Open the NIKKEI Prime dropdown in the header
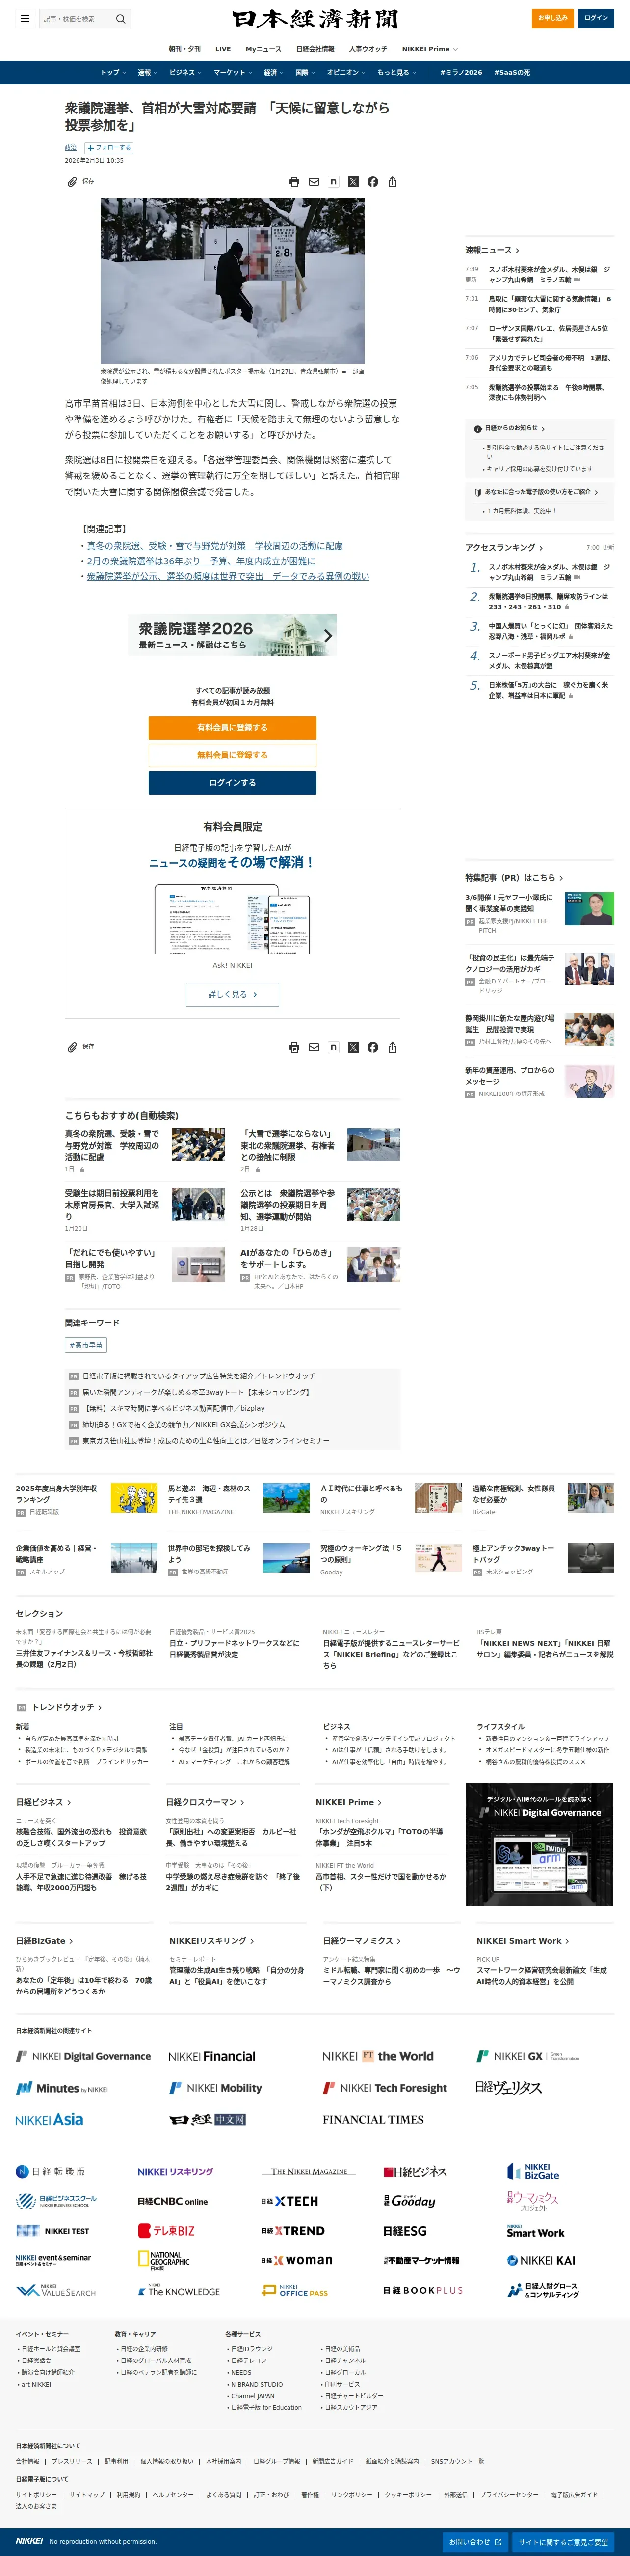The height and width of the screenshot is (2556, 630). tap(429, 49)
